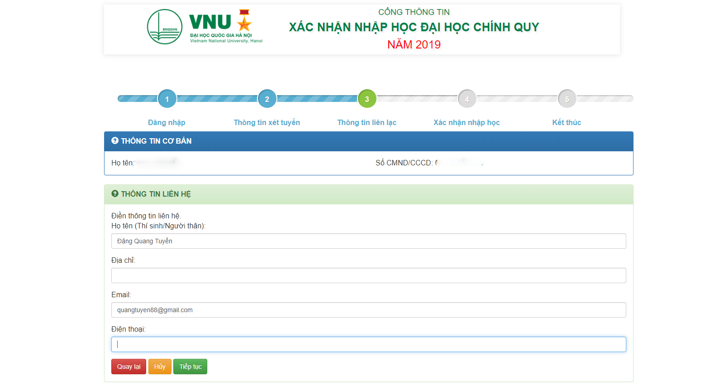Click the 'Đăng nhập' step label
The width and height of the screenshot is (724, 391).
(167, 122)
